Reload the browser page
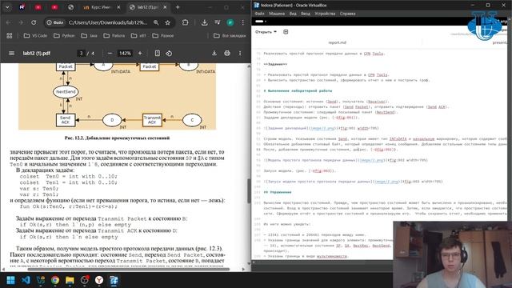 34,22
